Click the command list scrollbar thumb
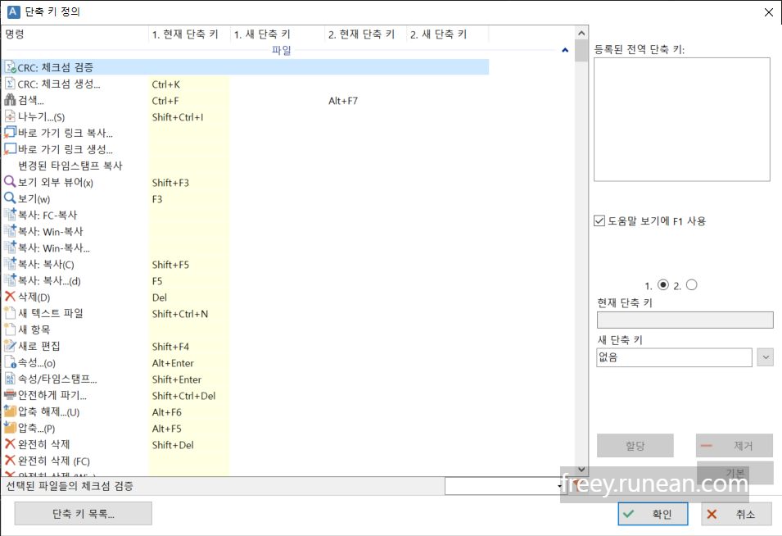The image size is (782, 536). 581,51
